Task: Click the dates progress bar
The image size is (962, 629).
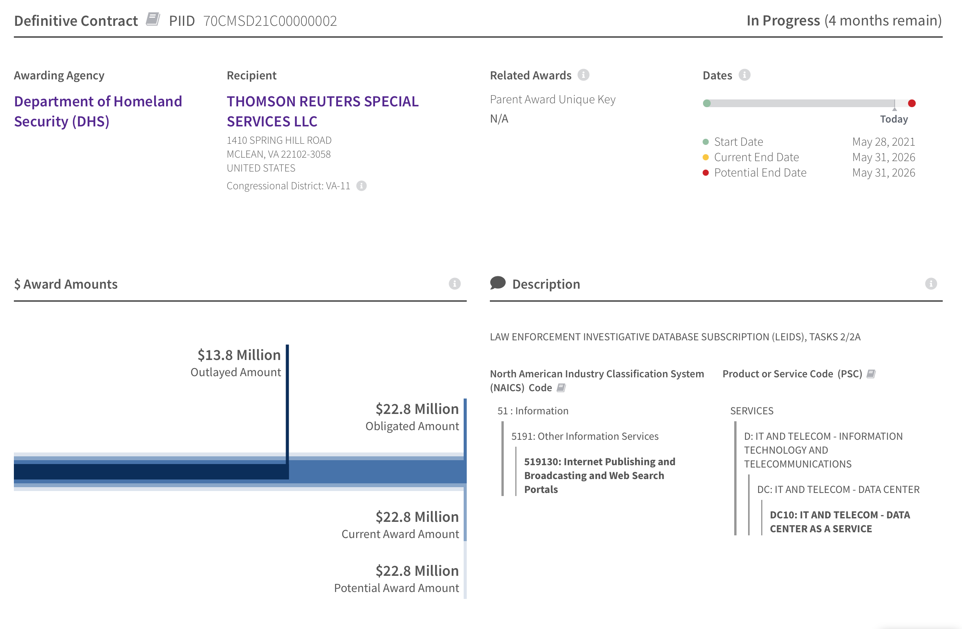Action: (x=801, y=104)
